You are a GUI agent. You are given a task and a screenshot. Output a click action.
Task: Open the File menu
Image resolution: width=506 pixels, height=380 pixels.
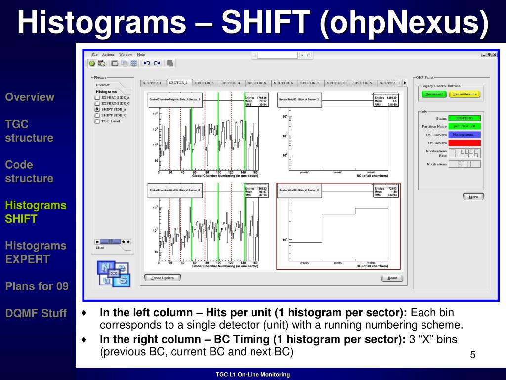point(94,54)
